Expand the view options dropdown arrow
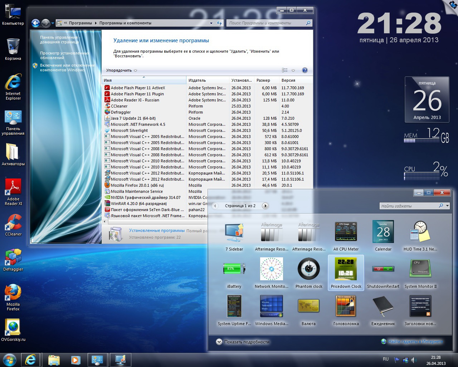Viewport: 458px width, 367px height. pos(293,70)
